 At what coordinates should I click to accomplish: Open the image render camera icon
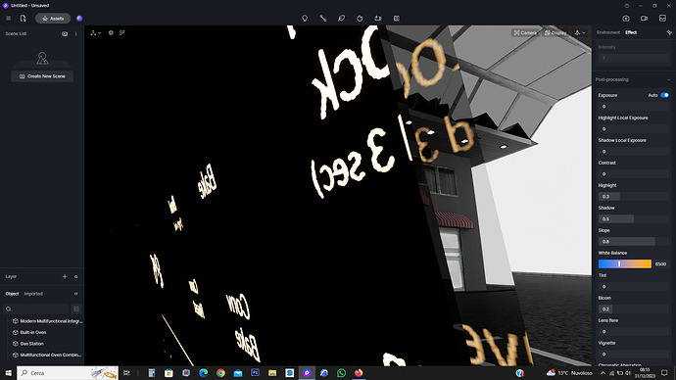tap(626, 19)
